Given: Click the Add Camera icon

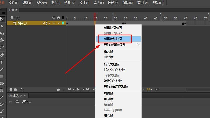Looking at the screenshot, I should point(58,90).
